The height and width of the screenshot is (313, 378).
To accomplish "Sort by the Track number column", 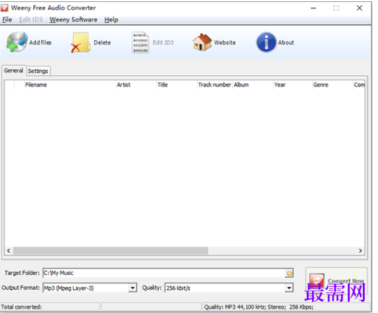I will coord(215,85).
